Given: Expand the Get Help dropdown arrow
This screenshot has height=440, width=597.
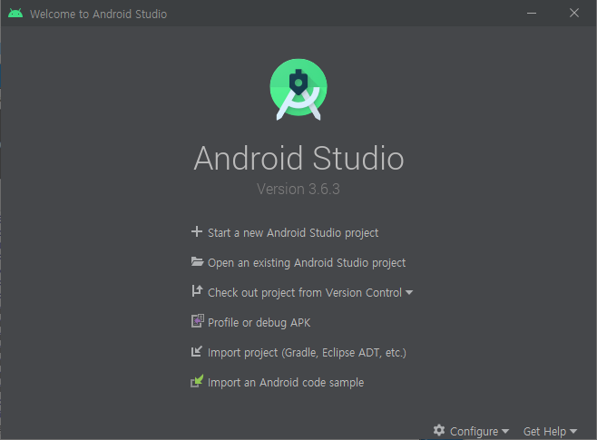Looking at the screenshot, I should [573, 431].
